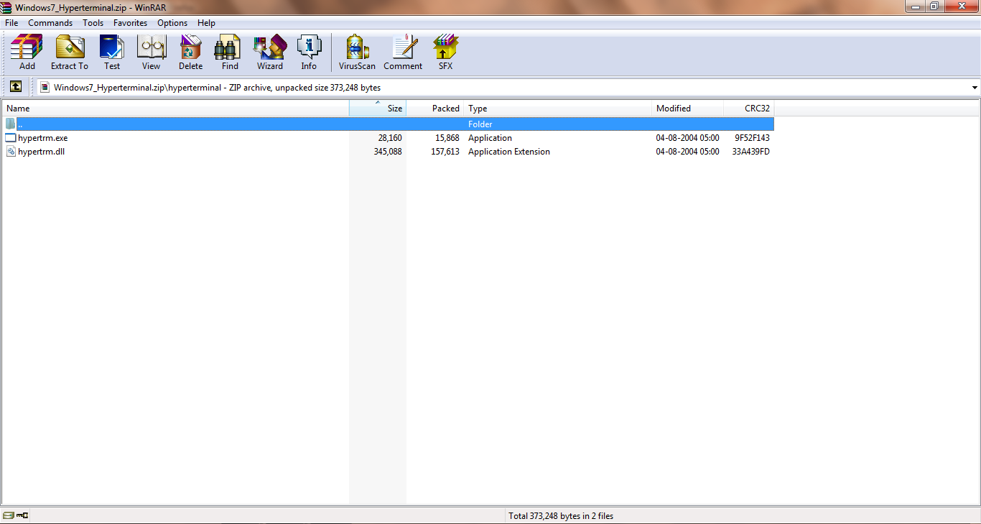Open the Help menu
This screenshot has width=981, height=524.
click(207, 23)
